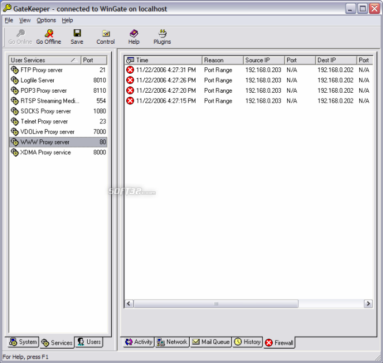Image resolution: width=383 pixels, height=363 pixels.
Task: Click log entry '11/22/2006 4:27:15 PM'
Action: tap(166, 101)
